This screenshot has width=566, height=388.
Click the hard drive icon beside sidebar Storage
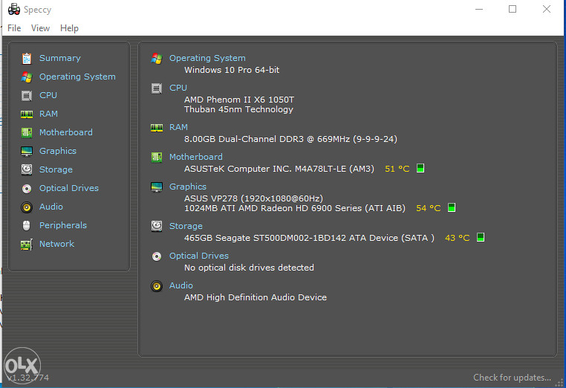pyautogui.click(x=26, y=169)
